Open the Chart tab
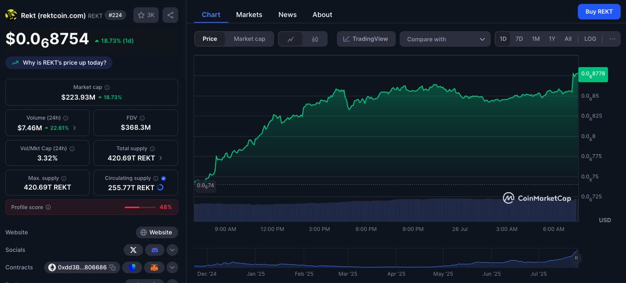This screenshot has width=626, height=283. point(211,15)
